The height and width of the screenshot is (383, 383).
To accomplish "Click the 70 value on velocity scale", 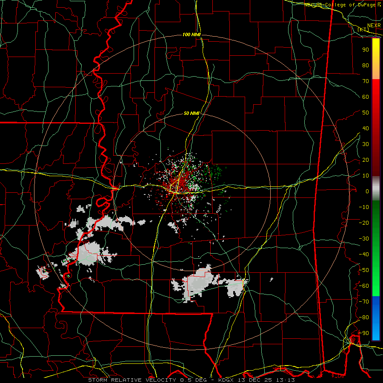I will point(366,81).
